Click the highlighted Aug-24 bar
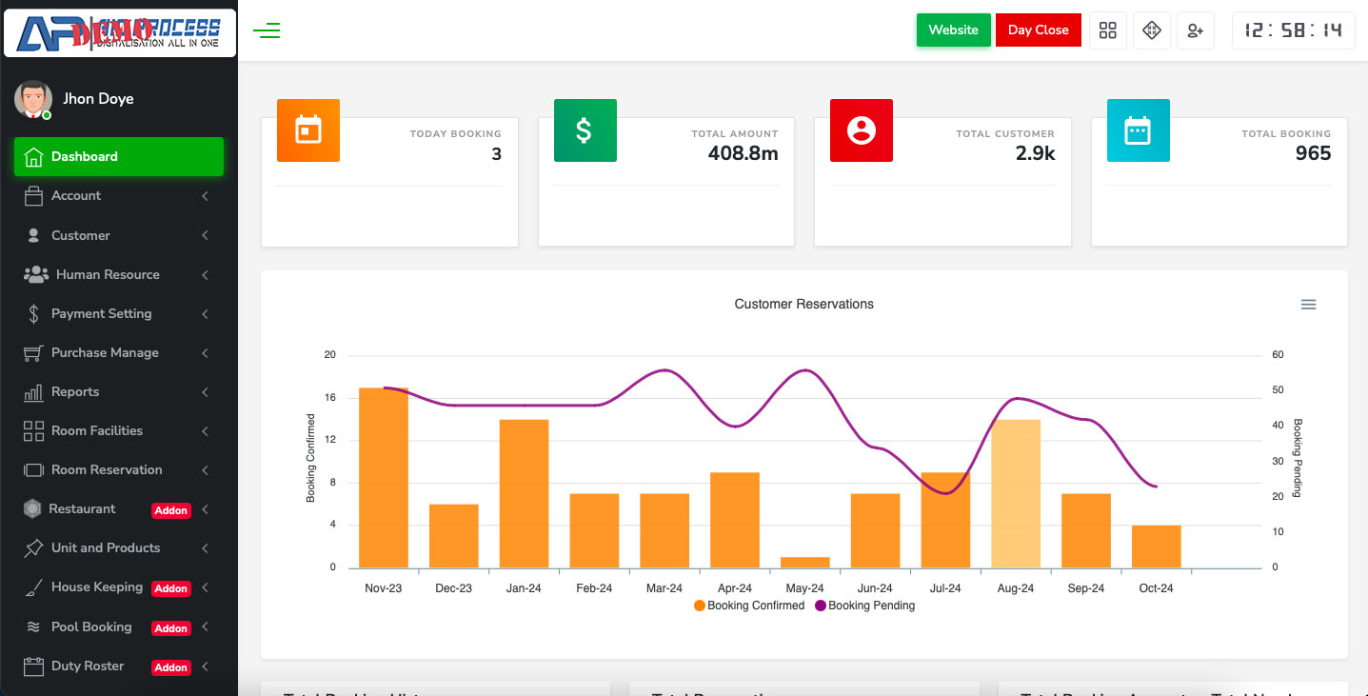This screenshot has height=696, width=1368. (x=1016, y=494)
